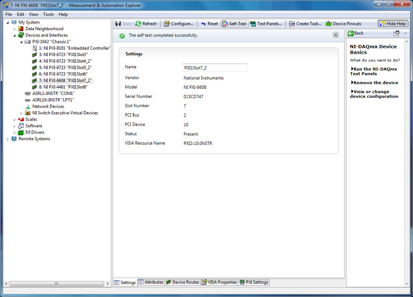Viewport: 413px width, 297px height.
Task: Edit the device Name field
Action: pyautogui.click(x=215, y=68)
